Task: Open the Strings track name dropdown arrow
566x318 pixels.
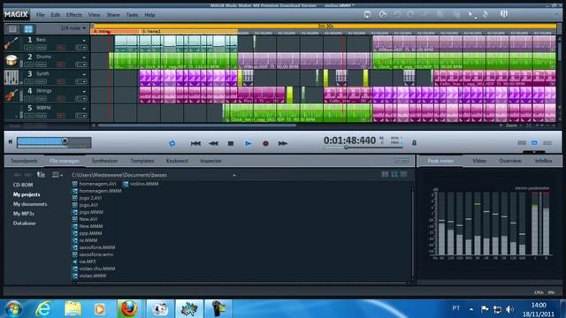Action: 84,92
